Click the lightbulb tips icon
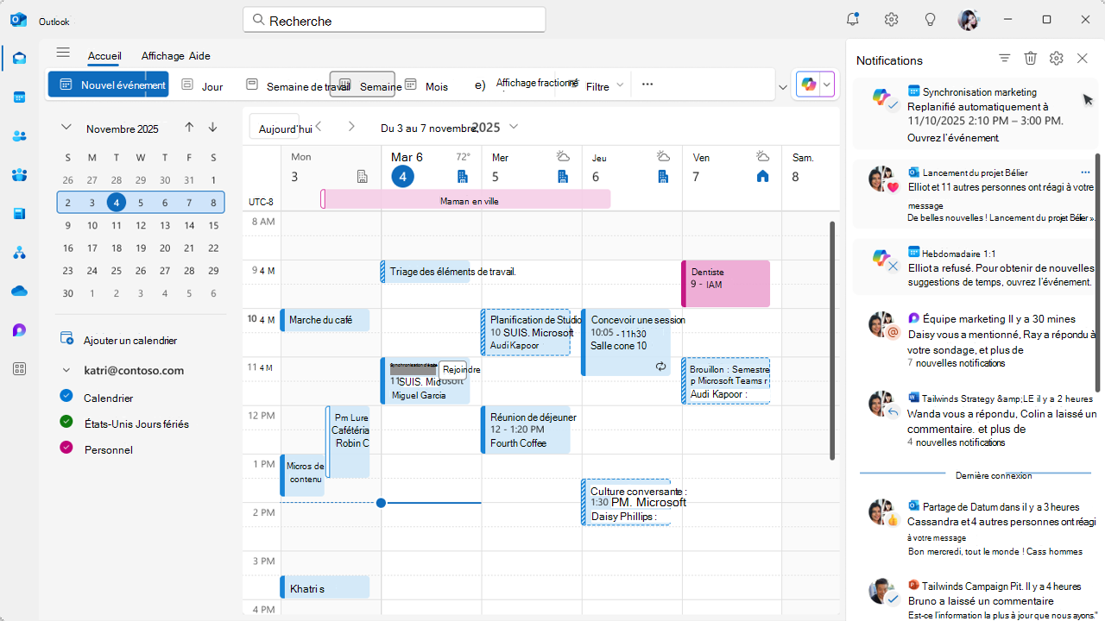 [931, 19]
